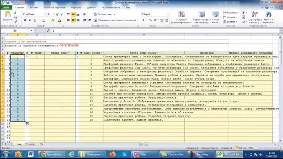This screenshot has width=283, height=159.
Task: Click the comma style 000 icon
Action: coord(155,20)
